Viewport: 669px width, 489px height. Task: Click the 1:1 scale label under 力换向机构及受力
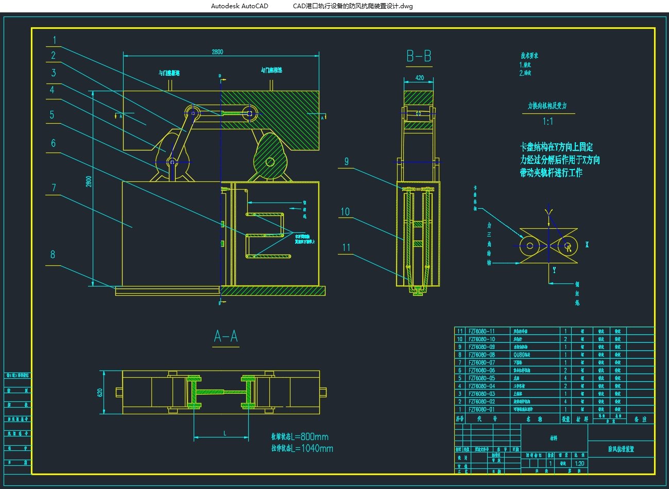pyautogui.click(x=548, y=122)
